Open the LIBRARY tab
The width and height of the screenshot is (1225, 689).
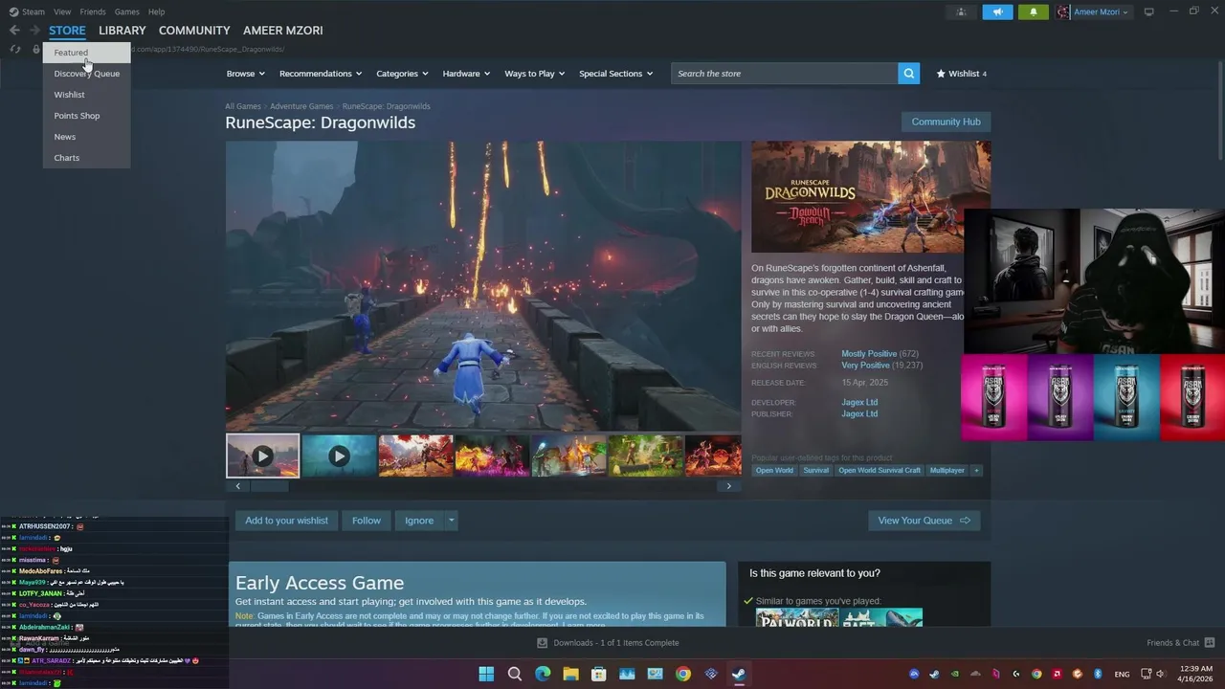click(x=122, y=31)
